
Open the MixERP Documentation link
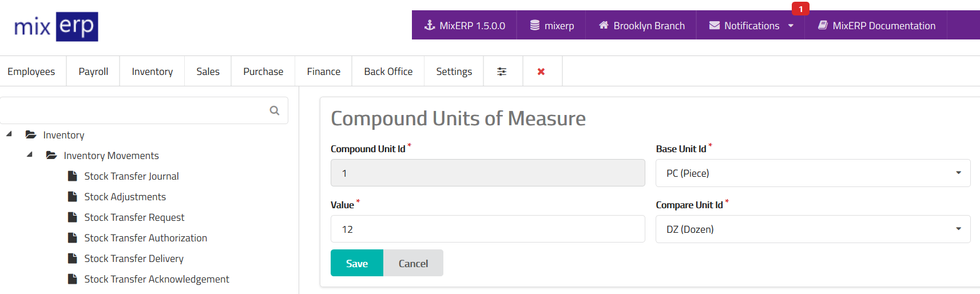click(x=876, y=26)
